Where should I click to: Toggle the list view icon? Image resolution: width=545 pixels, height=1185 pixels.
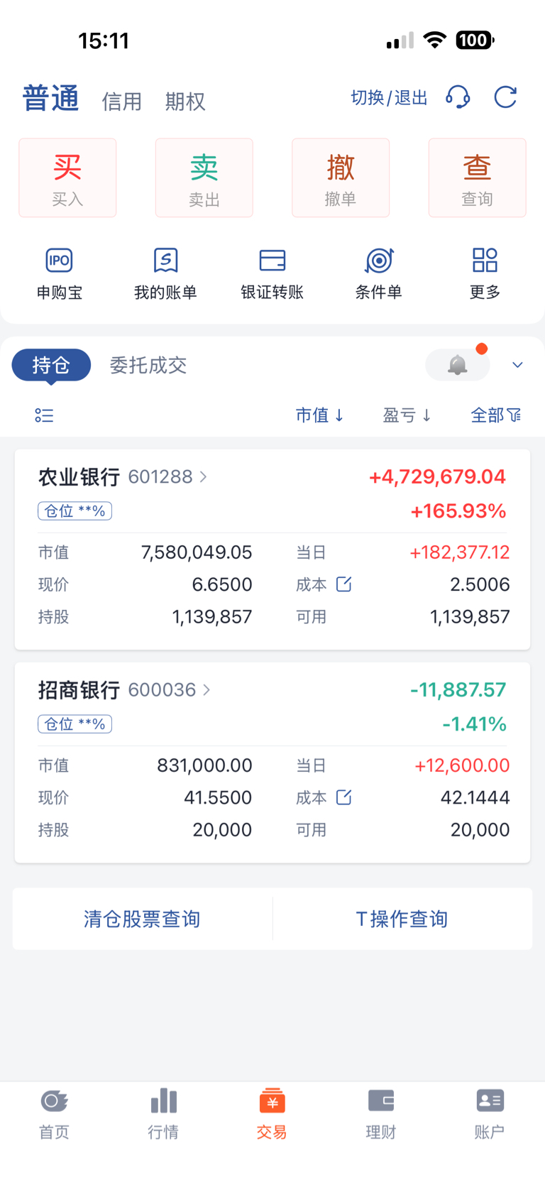44,415
